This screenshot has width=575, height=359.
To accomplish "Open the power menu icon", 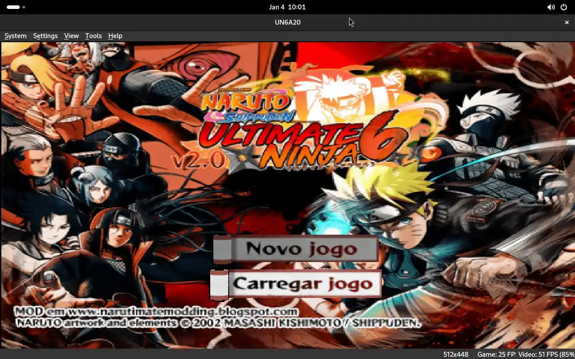I will click(564, 7).
